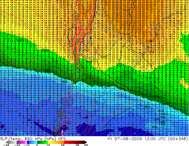Screen dimensions: 189x146
Task: Select the '-22' label on color scale
Action: pos(17,145)
